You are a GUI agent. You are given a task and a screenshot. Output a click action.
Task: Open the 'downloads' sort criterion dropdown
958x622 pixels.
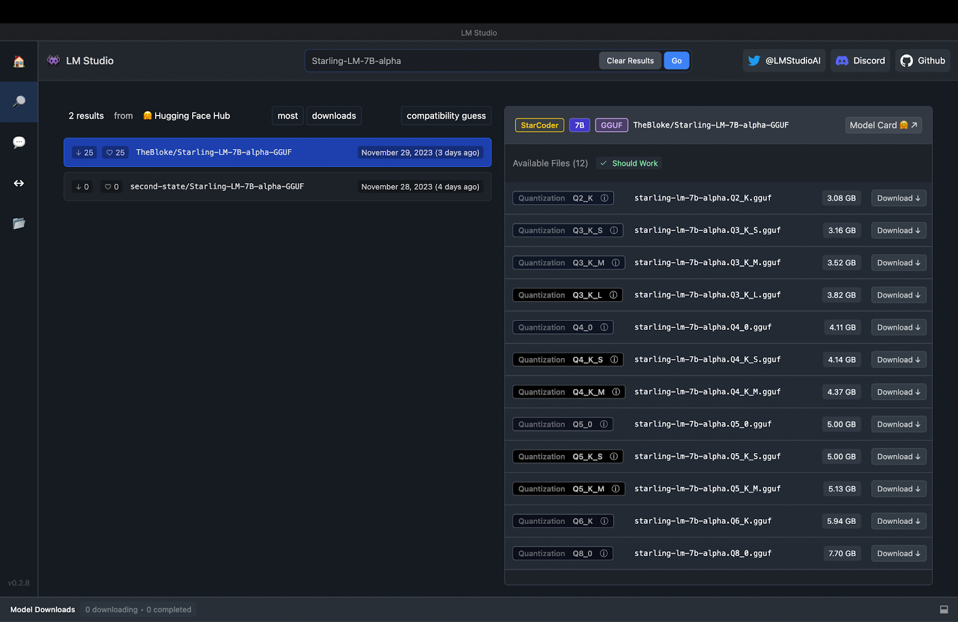coord(334,116)
